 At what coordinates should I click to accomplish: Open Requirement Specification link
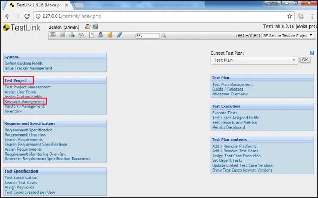(x=29, y=130)
